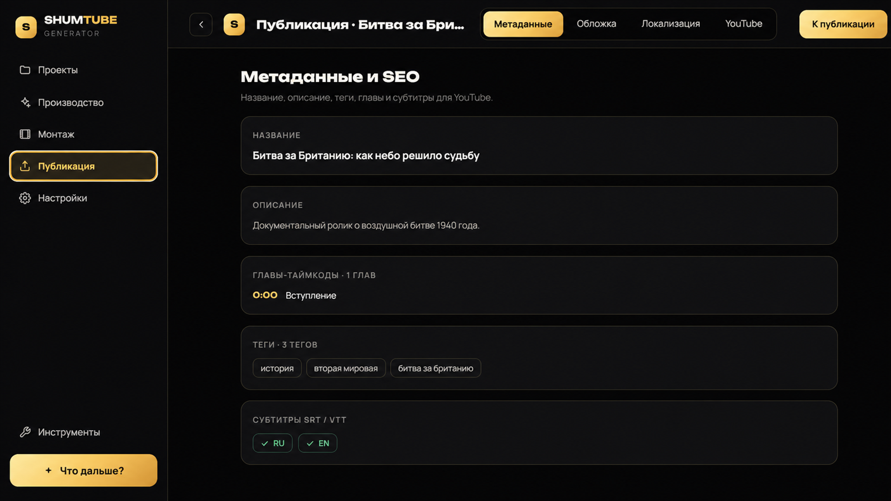Toggle the RU subtitle chip

272,443
